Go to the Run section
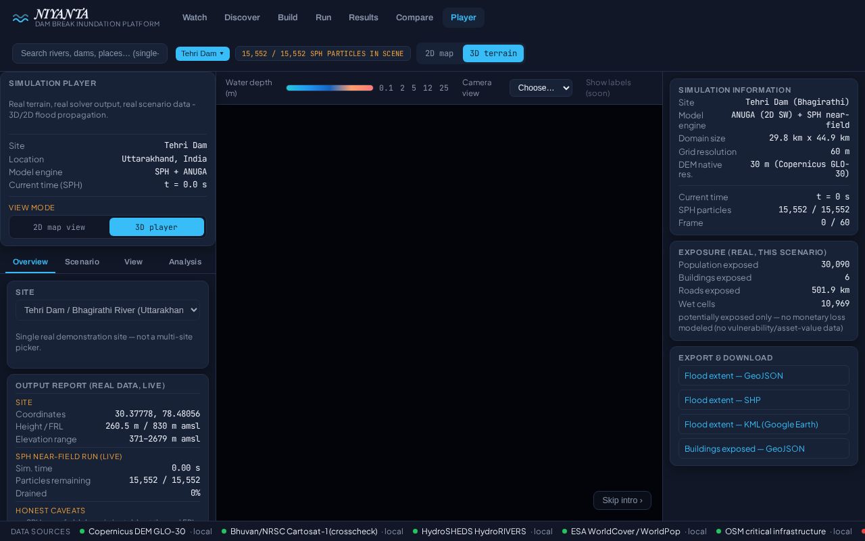Viewport: 865px width, 541px height. (x=324, y=18)
